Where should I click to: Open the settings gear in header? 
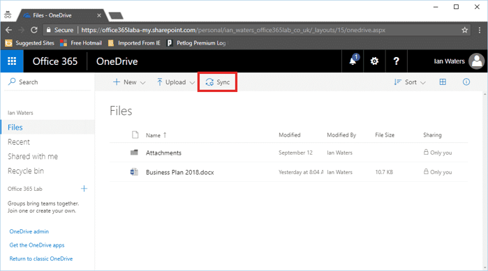click(374, 61)
